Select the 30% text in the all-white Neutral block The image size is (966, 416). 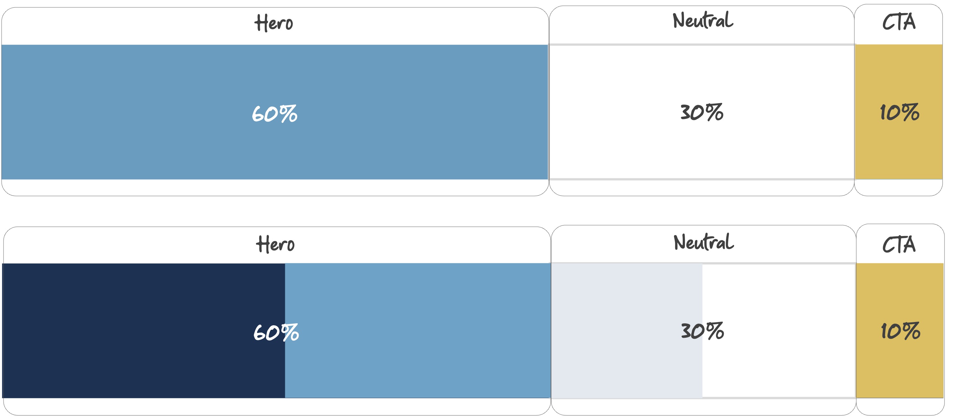pos(702,113)
